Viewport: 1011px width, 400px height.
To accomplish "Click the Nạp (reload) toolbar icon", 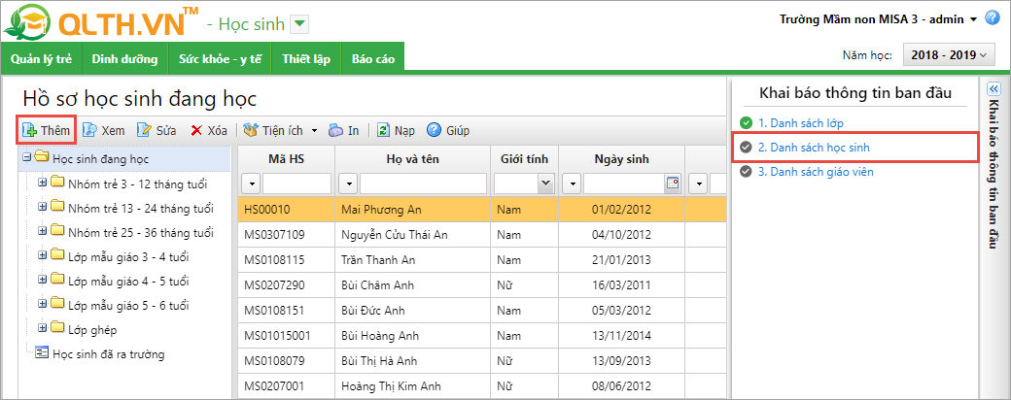I will point(383,130).
